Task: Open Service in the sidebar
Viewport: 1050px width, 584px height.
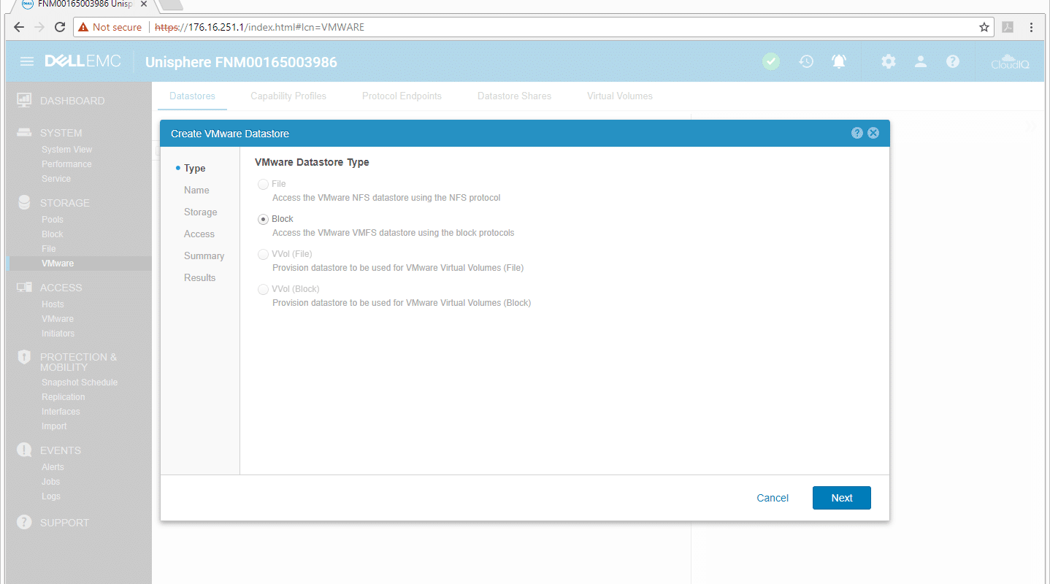Action: [x=56, y=179]
